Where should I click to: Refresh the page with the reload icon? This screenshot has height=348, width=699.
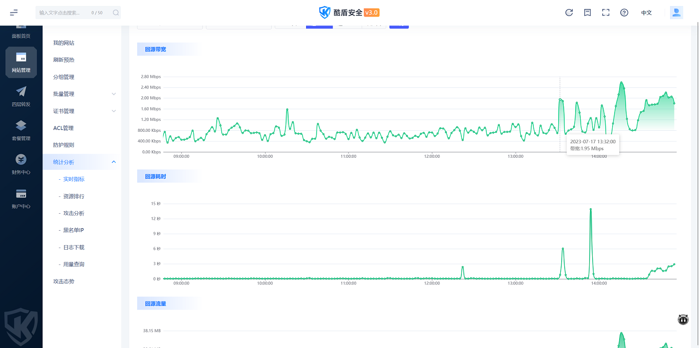569,12
